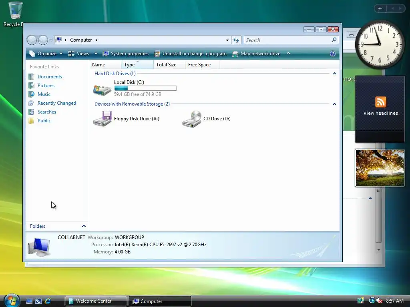
Task: Switch to Welcome Center taskbar button
Action: [x=96, y=301]
